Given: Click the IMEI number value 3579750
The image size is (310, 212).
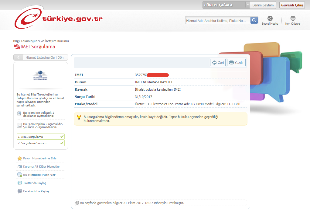Looking at the screenshot, I should click(x=141, y=75).
